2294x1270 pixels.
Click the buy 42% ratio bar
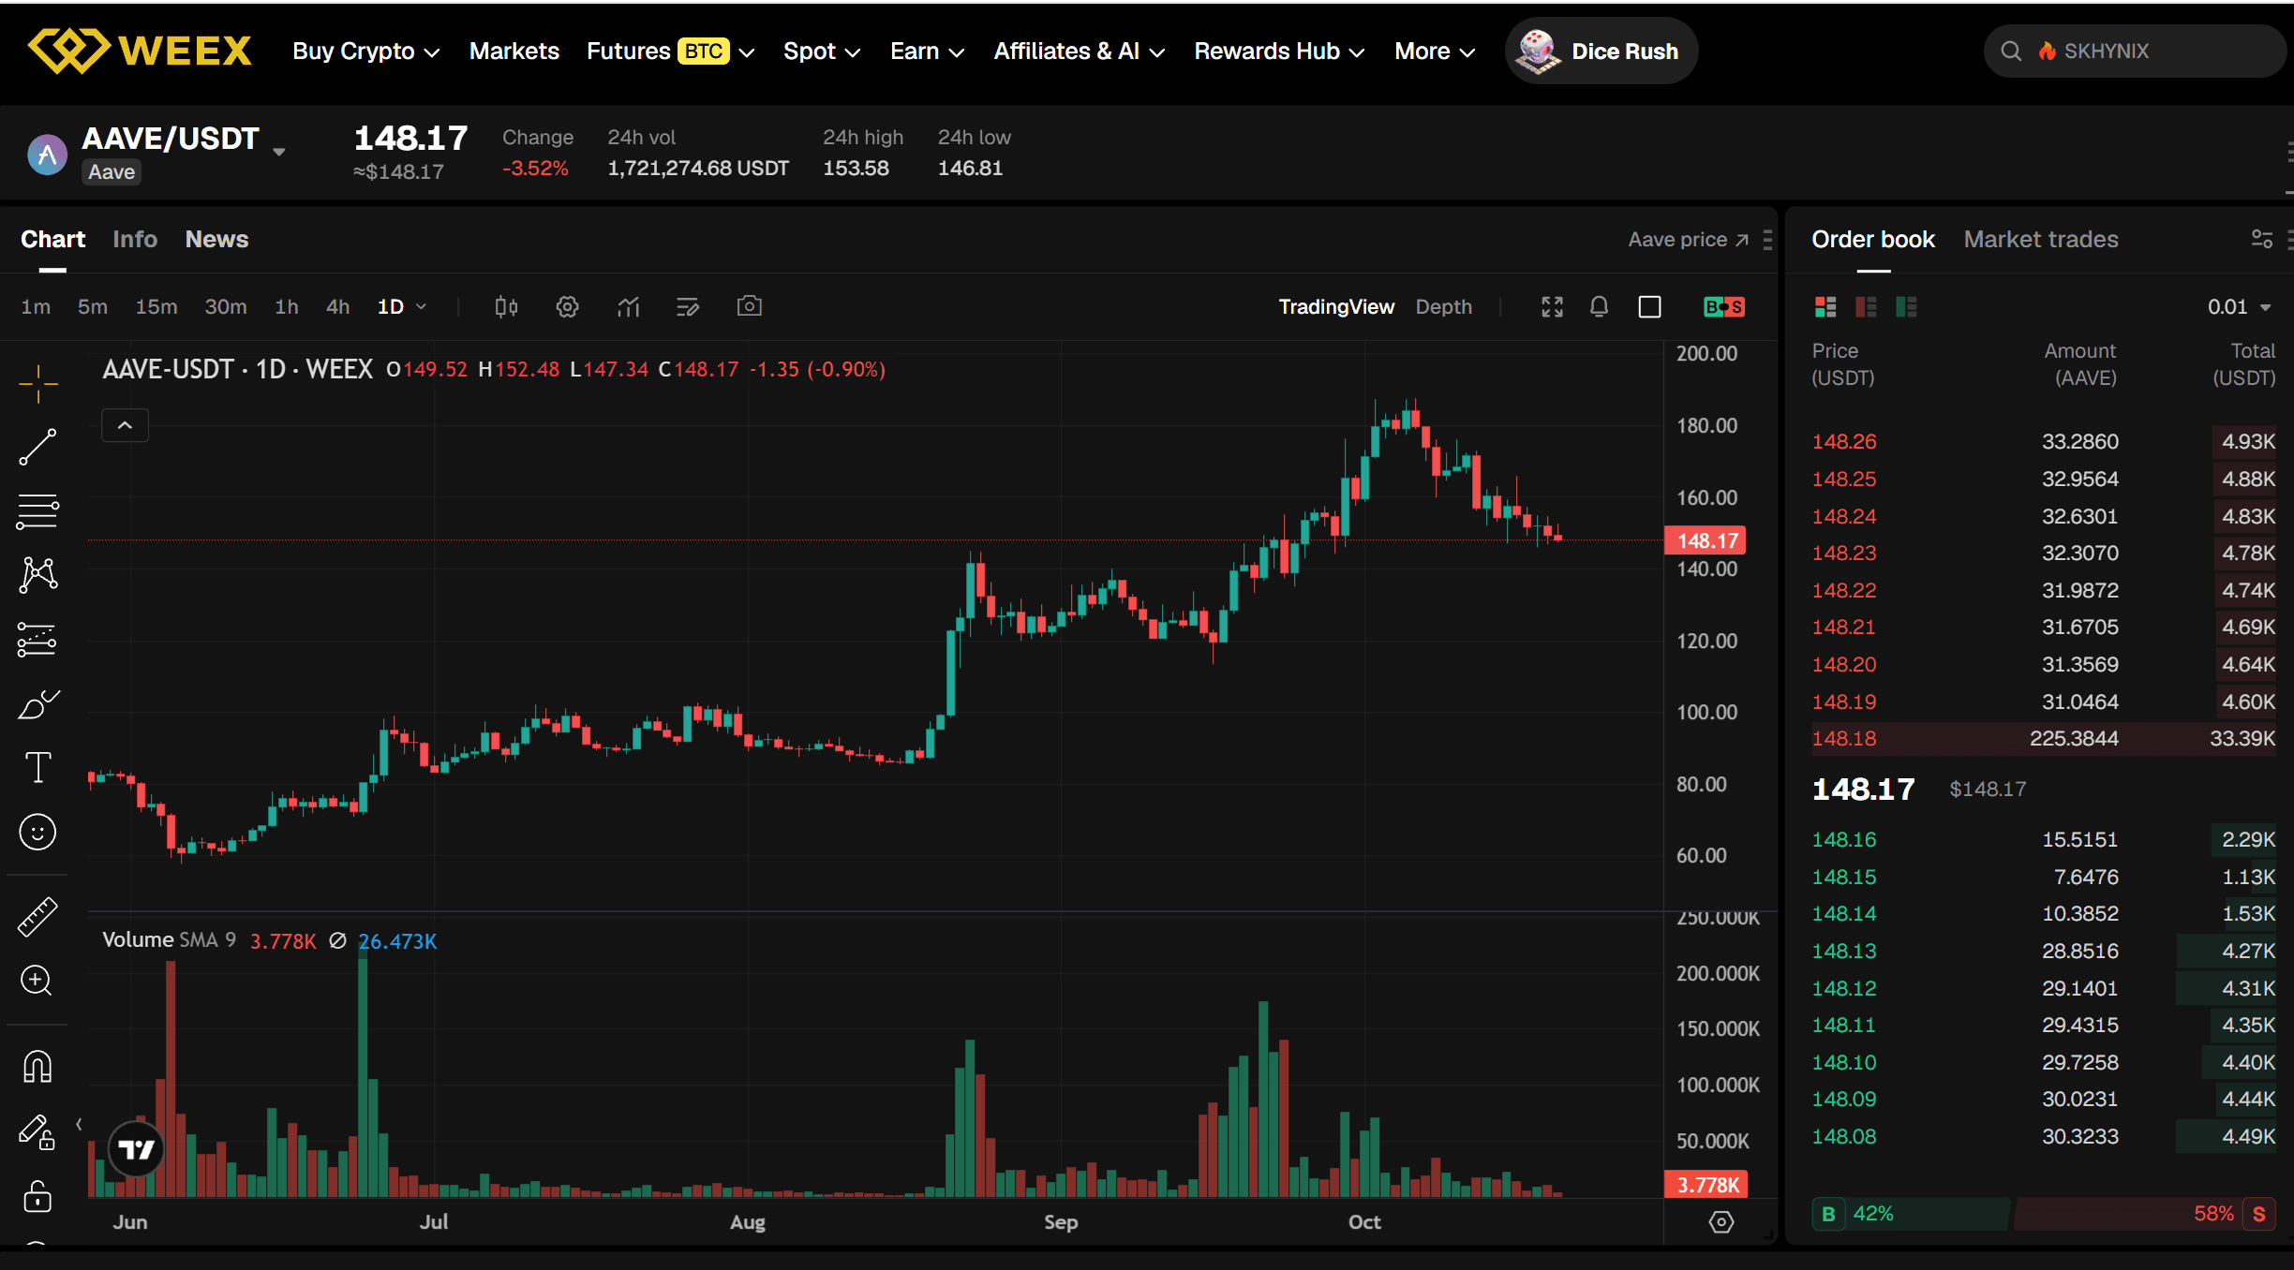pos(1911,1214)
